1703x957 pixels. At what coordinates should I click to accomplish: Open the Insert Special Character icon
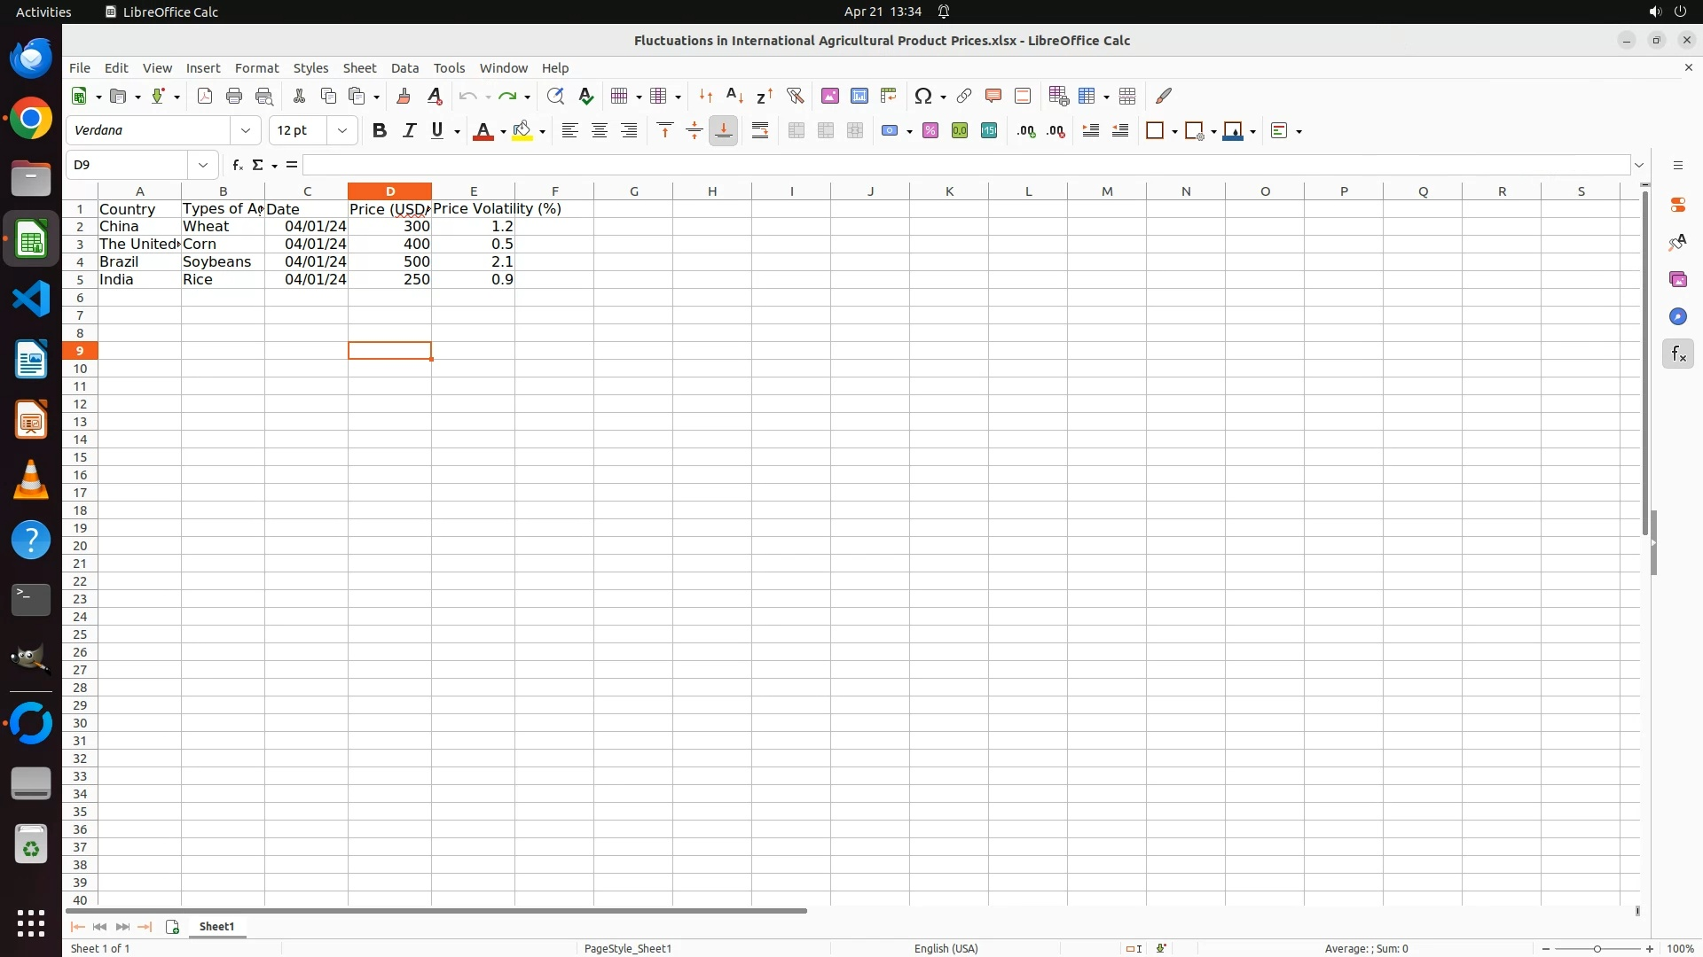[x=923, y=96]
